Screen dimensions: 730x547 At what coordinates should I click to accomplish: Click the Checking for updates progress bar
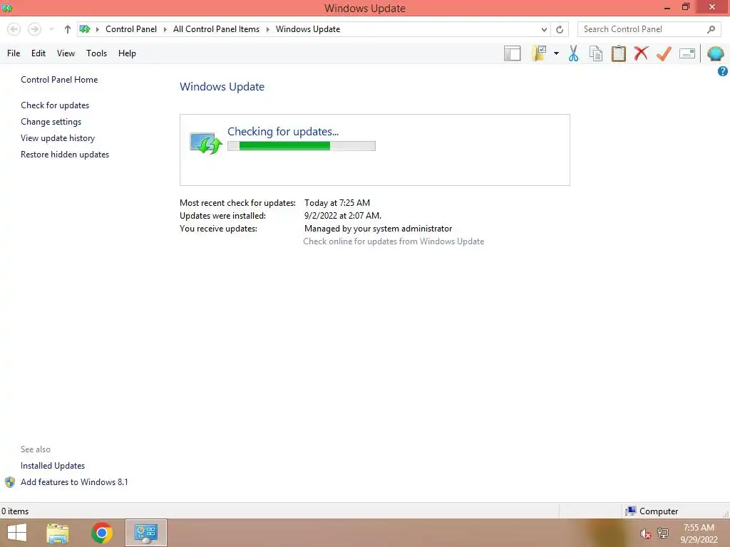coord(302,146)
